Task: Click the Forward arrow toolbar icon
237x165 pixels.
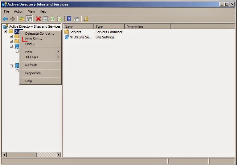Action: tap(12, 19)
